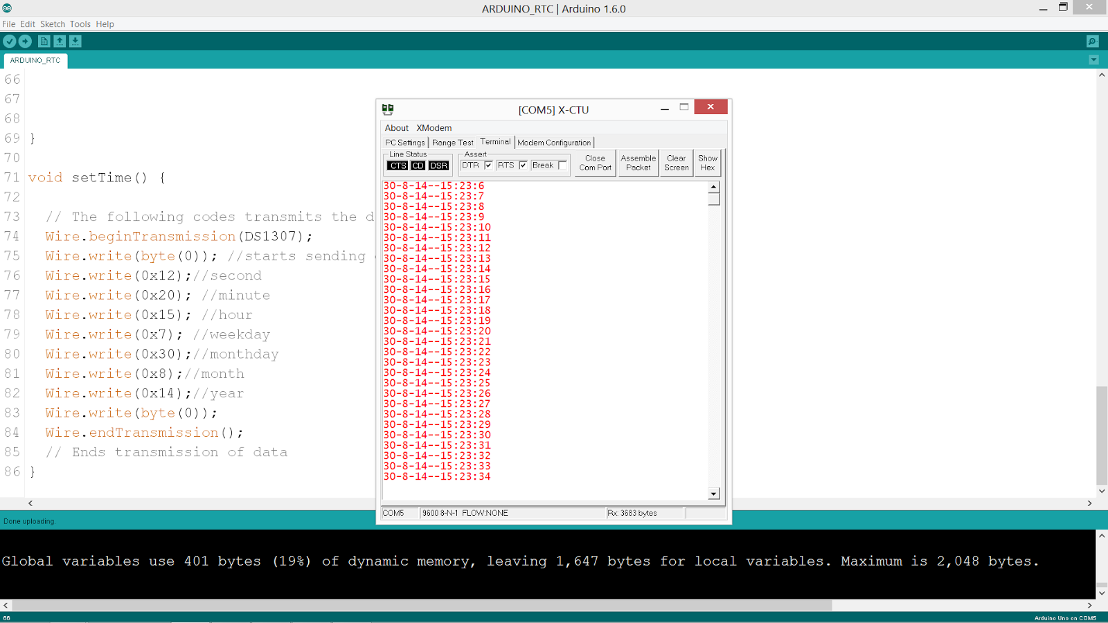Open the Tools menu
This screenshot has height=623, width=1108.
[x=79, y=24]
